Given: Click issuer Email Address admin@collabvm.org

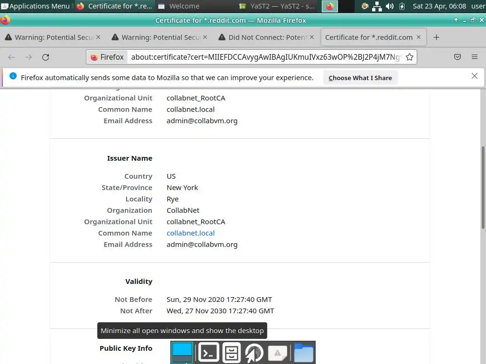Looking at the screenshot, I should [x=202, y=245].
